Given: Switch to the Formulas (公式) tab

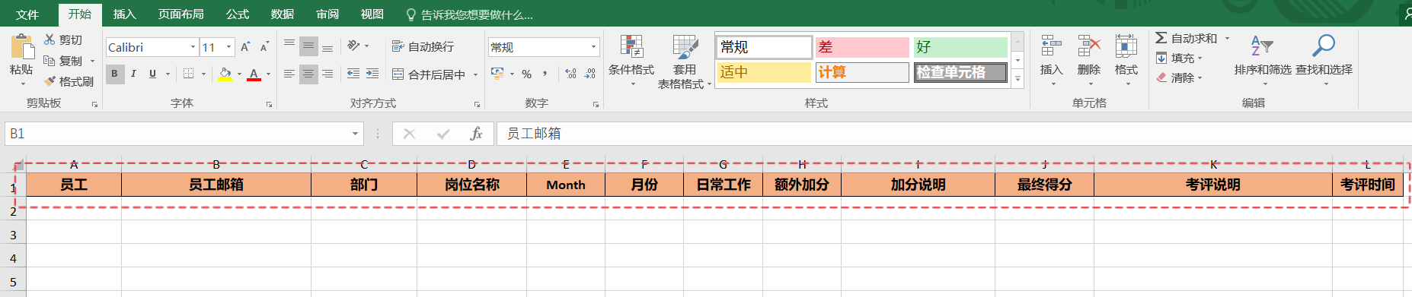Looking at the screenshot, I should click(238, 14).
